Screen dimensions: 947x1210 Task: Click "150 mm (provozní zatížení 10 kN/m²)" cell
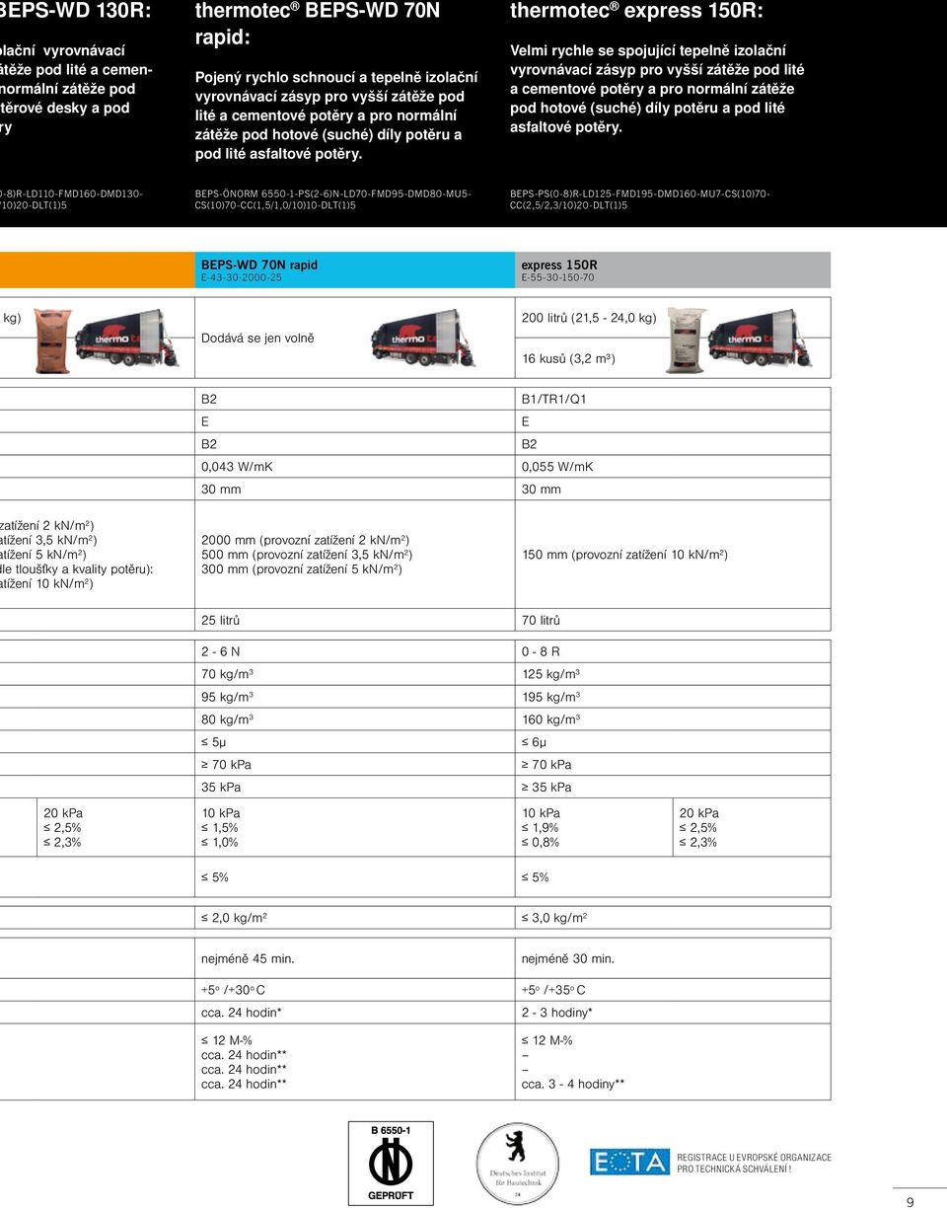(624, 555)
